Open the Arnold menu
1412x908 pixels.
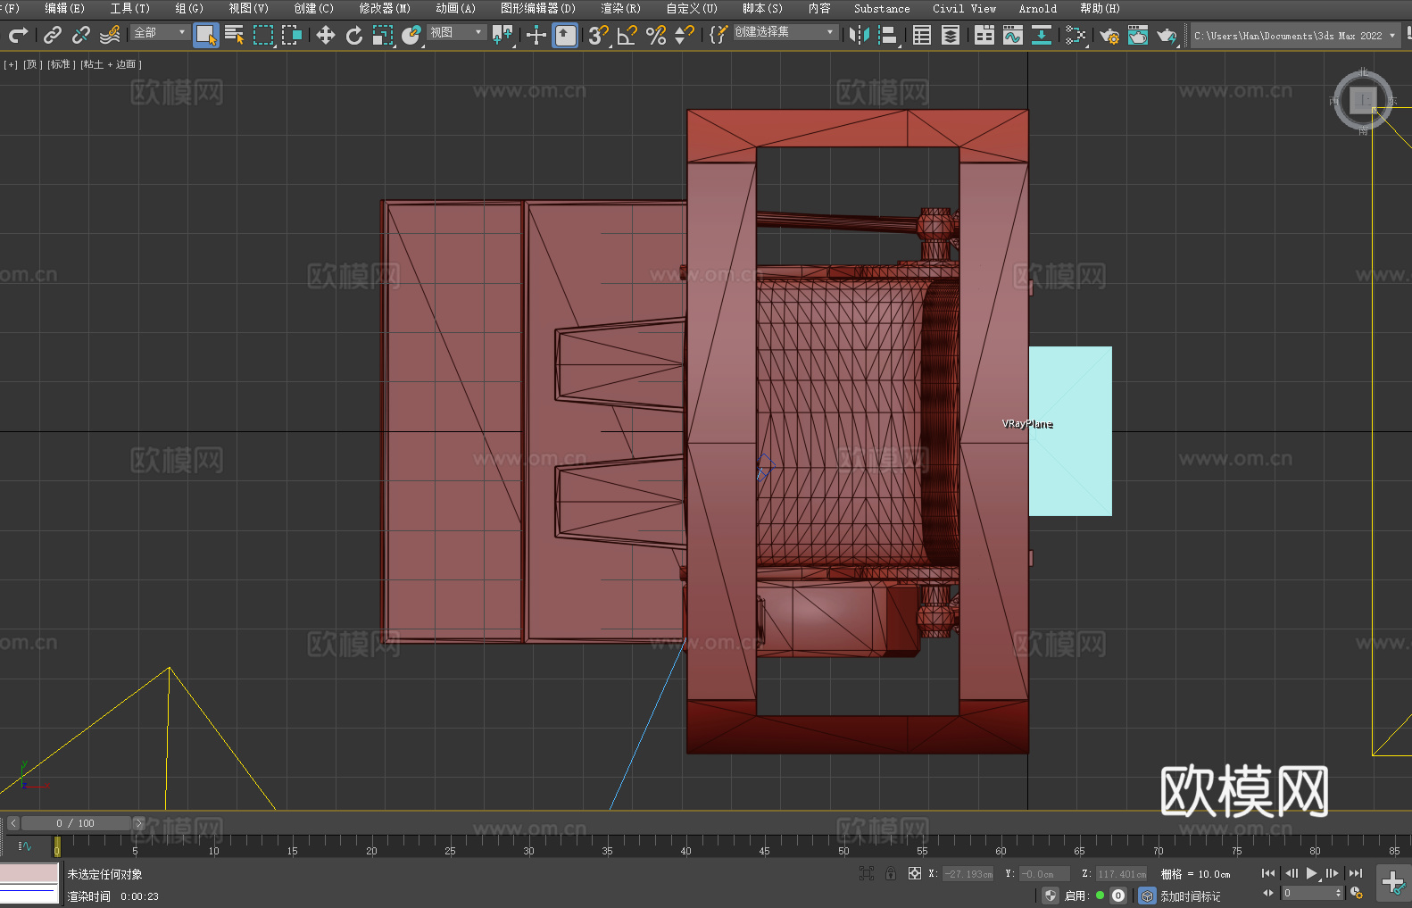coord(1038,8)
